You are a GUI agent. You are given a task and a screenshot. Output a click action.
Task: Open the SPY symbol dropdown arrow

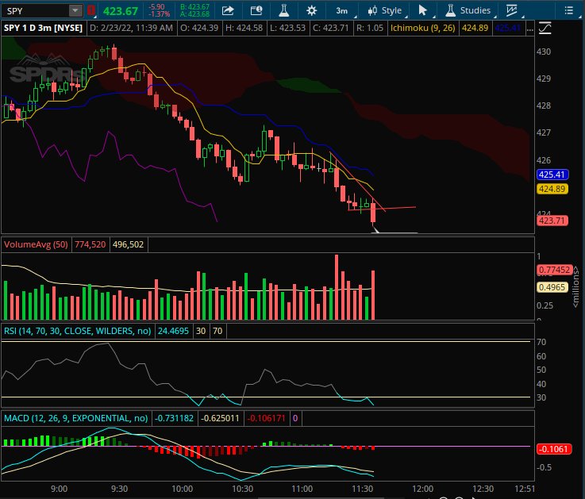click(x=75, y=10)
